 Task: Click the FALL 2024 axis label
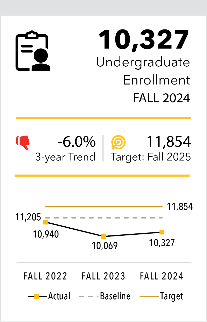(x=162, y=276)
